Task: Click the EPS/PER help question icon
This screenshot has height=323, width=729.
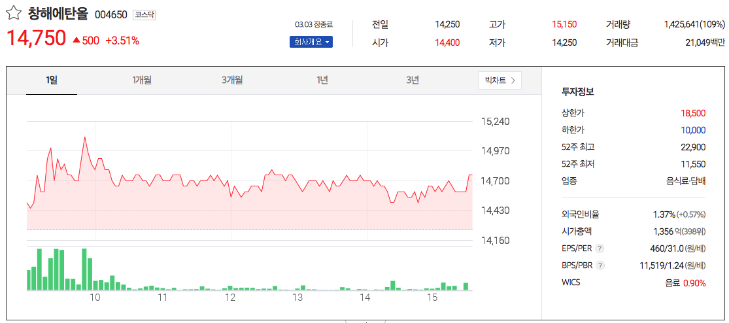Action: coord(600,248)
